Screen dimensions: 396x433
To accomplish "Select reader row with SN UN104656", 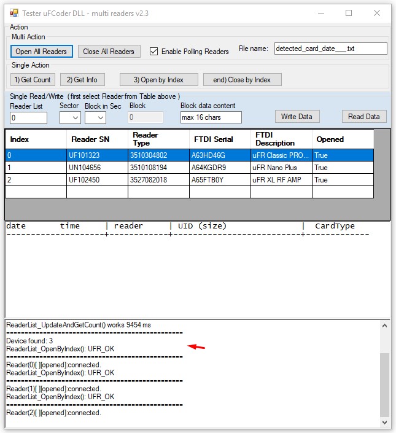I will (97, 168).
